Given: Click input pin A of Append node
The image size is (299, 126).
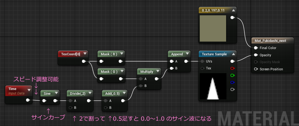Looking at the screenshot, I should (x=171, y=61).
